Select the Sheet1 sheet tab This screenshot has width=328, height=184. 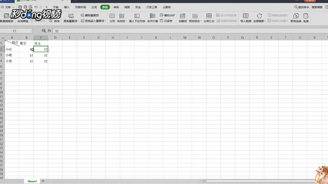tap(32, 181)
